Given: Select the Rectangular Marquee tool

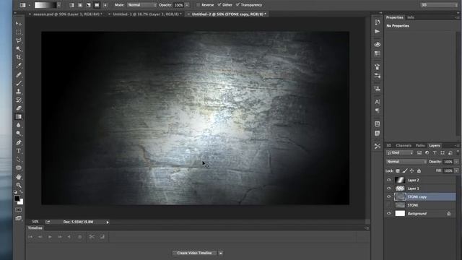Looking at the screenshot, I should pyautogui.click(x=19, y=32).
